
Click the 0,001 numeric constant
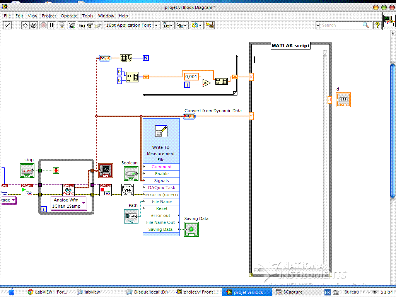pos(191,77)
